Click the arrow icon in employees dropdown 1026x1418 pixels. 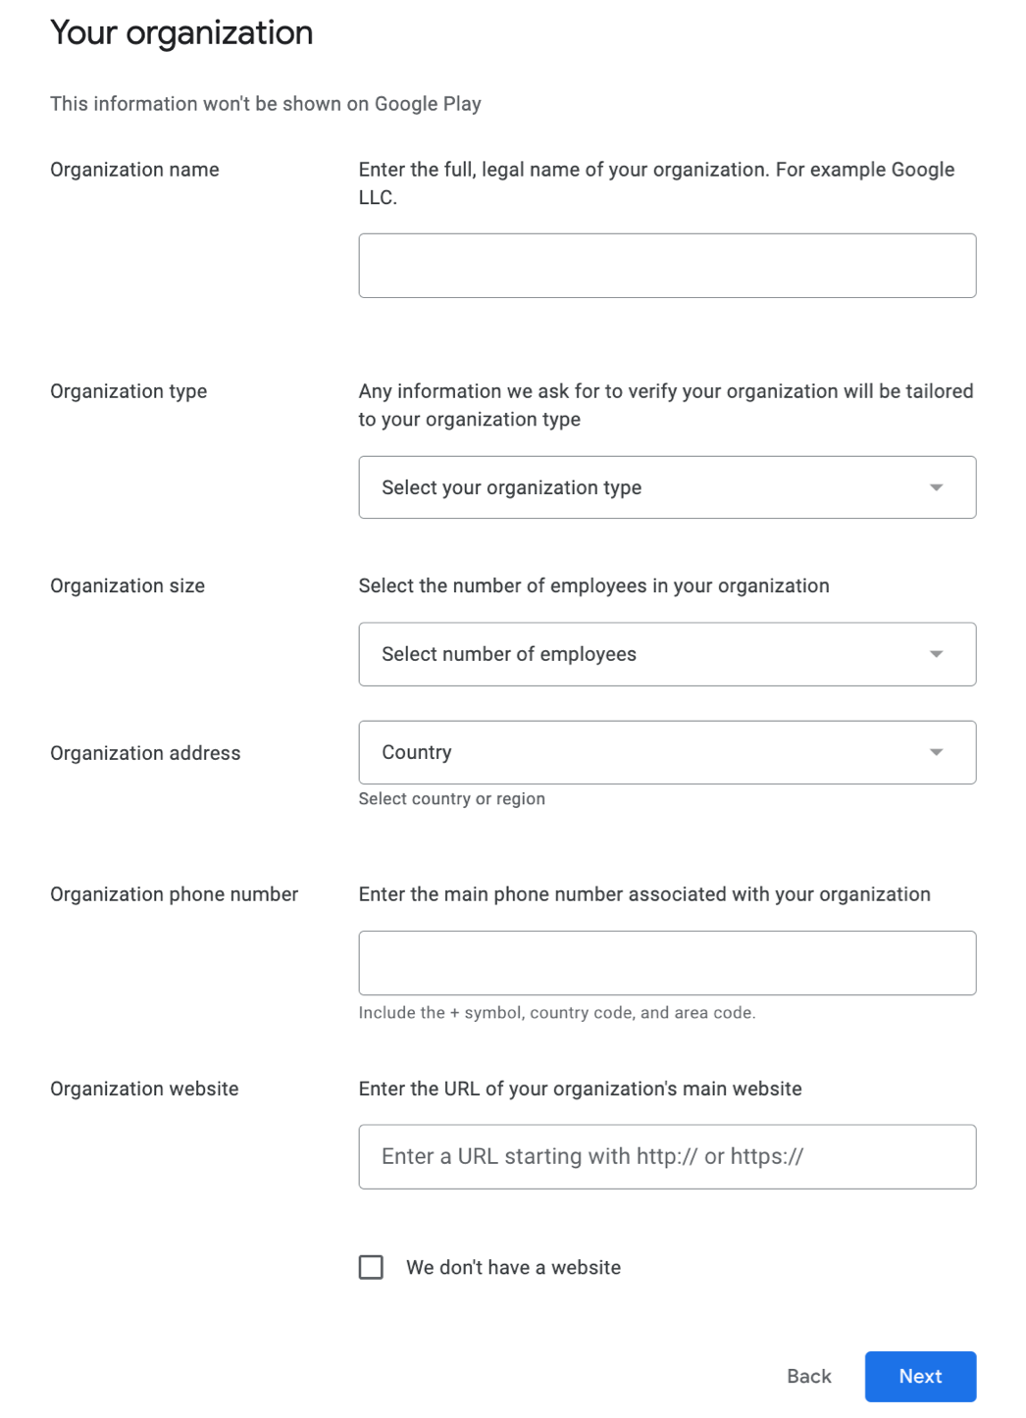pos(937,654)
